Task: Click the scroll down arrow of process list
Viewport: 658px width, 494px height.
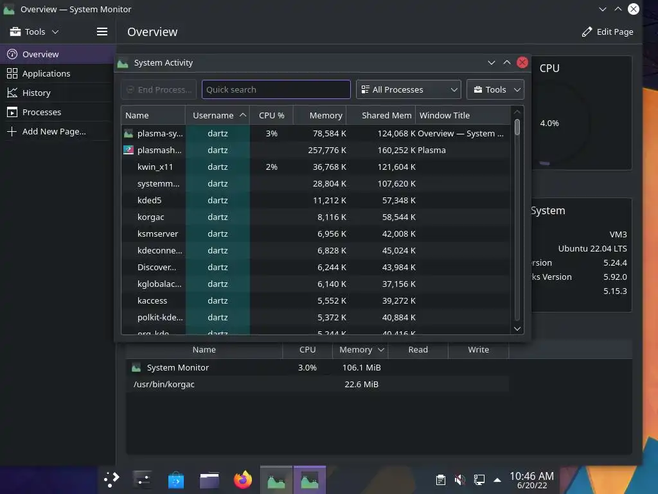Action: point(517,329)
